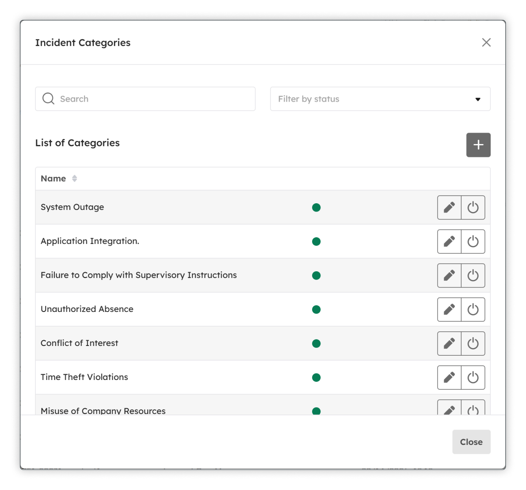Click Time Theft Violations green status dot

point(316,378)
